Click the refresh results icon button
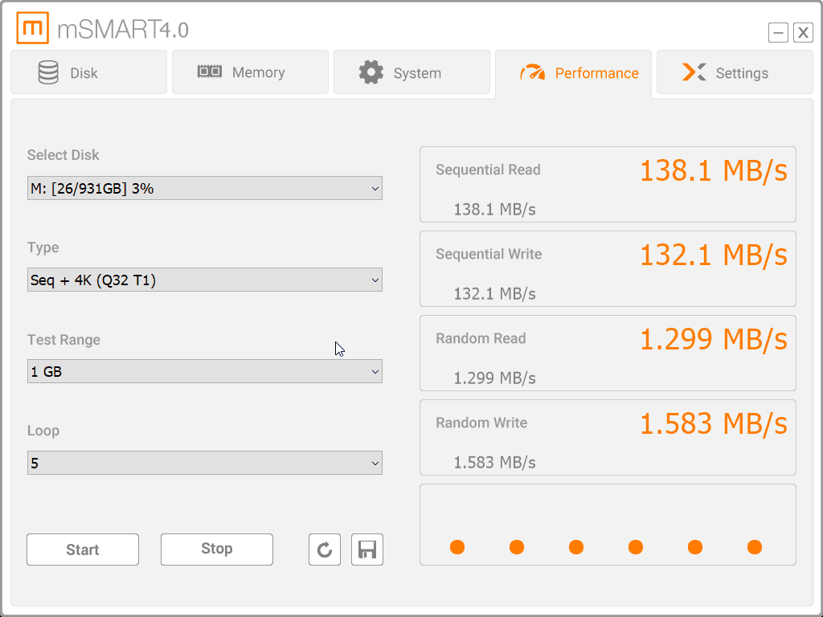Viewport: 823px width, 617px height. coord(325,550)
